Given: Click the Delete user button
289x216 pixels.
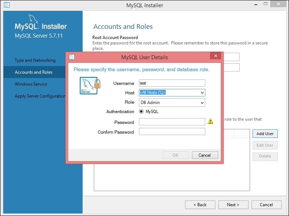Looking at the screenshot, I should (265, 156).
